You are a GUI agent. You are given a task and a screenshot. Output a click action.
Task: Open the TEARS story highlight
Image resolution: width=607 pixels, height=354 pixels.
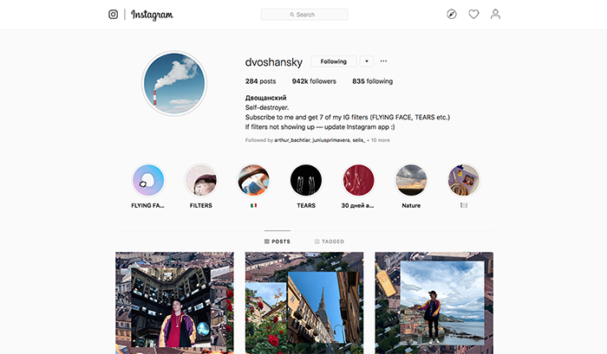pyautogui.click(x=306, y=180)
